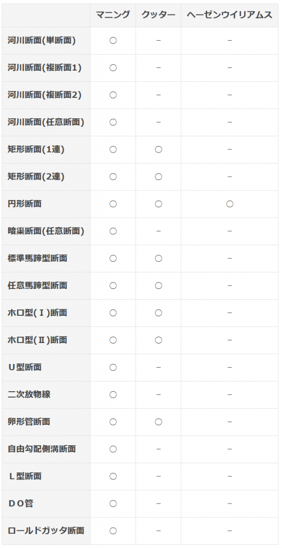Click the マニング circle for ＤＯ管
This screenshot has width=282, height=548.
113,504
